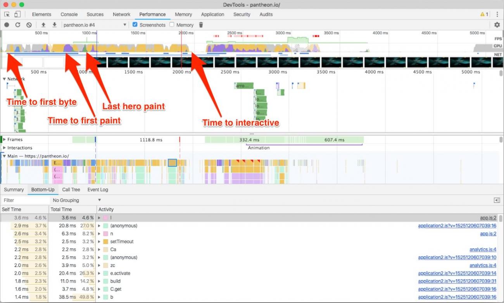Open the Event Log tab
The image size is (504, 303).
(98, 190)
